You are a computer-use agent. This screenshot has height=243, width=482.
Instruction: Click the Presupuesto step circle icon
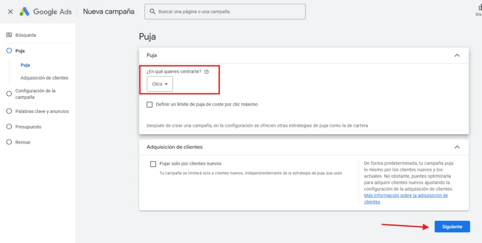(x=9, y=127)
